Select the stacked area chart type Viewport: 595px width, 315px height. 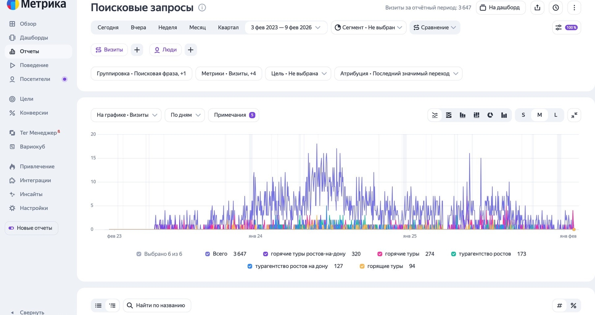click(x=449, y=115)
